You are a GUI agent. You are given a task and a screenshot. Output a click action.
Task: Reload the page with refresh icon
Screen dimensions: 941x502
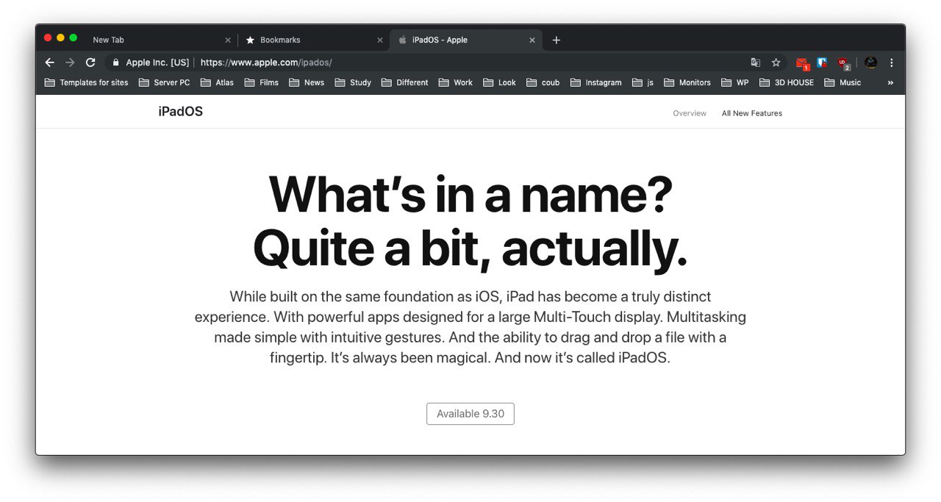[90, 62]
